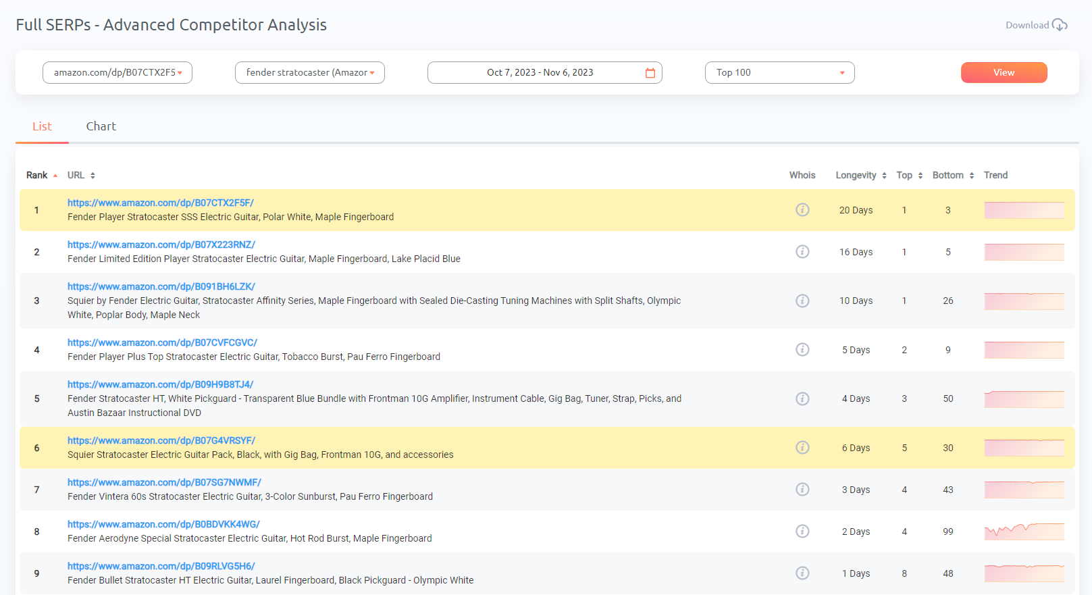Switch to the Chart tab
Image resolution: width=1092 pixels, height=595 pixels.
(x=101, y=126)
